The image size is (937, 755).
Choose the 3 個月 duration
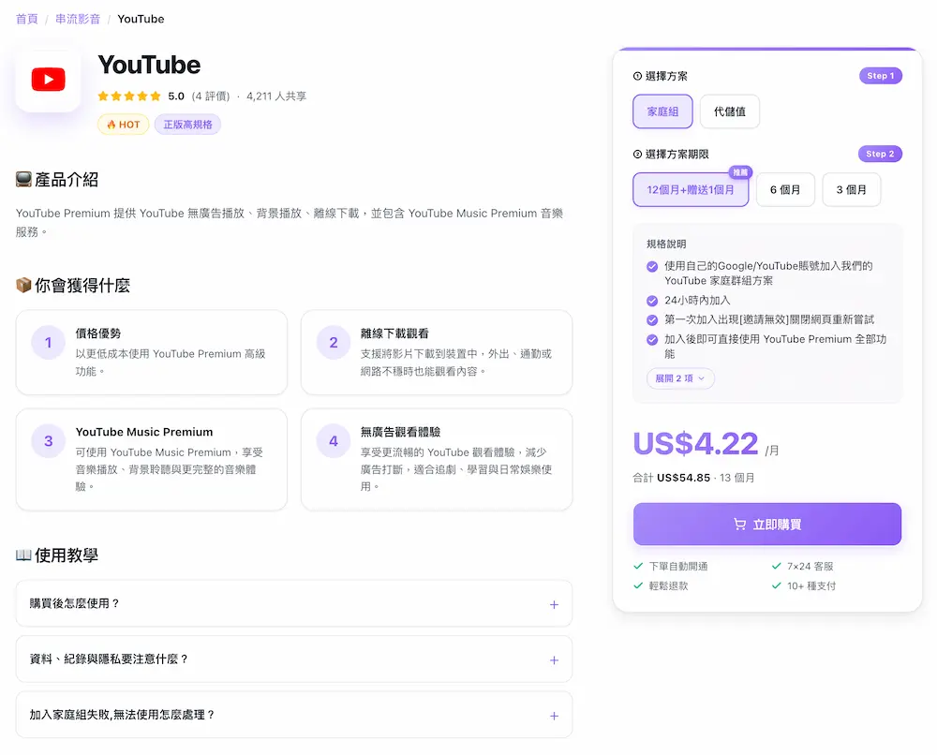851,189
